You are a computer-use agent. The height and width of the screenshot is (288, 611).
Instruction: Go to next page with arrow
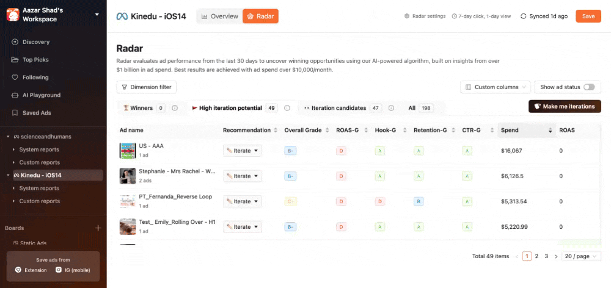click(x=556, y=256)
